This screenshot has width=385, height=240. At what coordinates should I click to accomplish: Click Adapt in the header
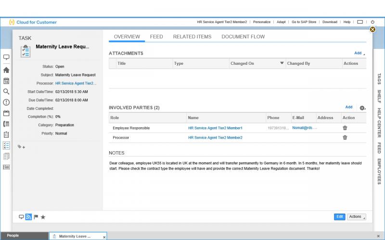pyautogui.click(x=281, y=22)
